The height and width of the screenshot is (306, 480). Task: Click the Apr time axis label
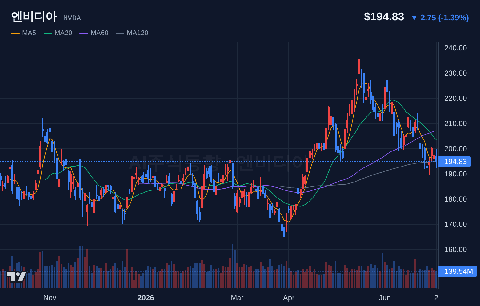pos(289,298)
